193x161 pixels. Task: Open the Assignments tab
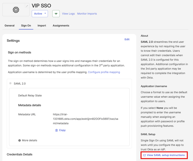pyautogui.click(x=61, y=25)
